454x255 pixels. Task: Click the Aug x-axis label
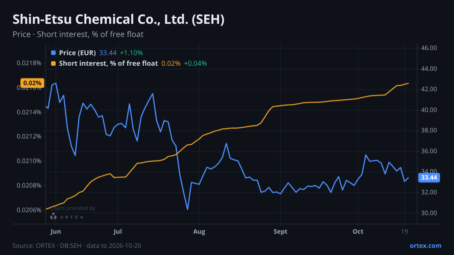tap(199, 231)
